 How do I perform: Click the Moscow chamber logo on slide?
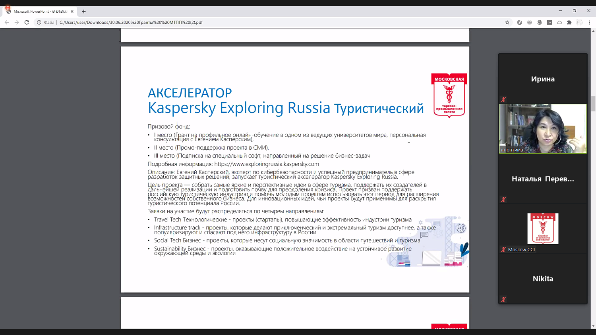(x=449, y=96)
